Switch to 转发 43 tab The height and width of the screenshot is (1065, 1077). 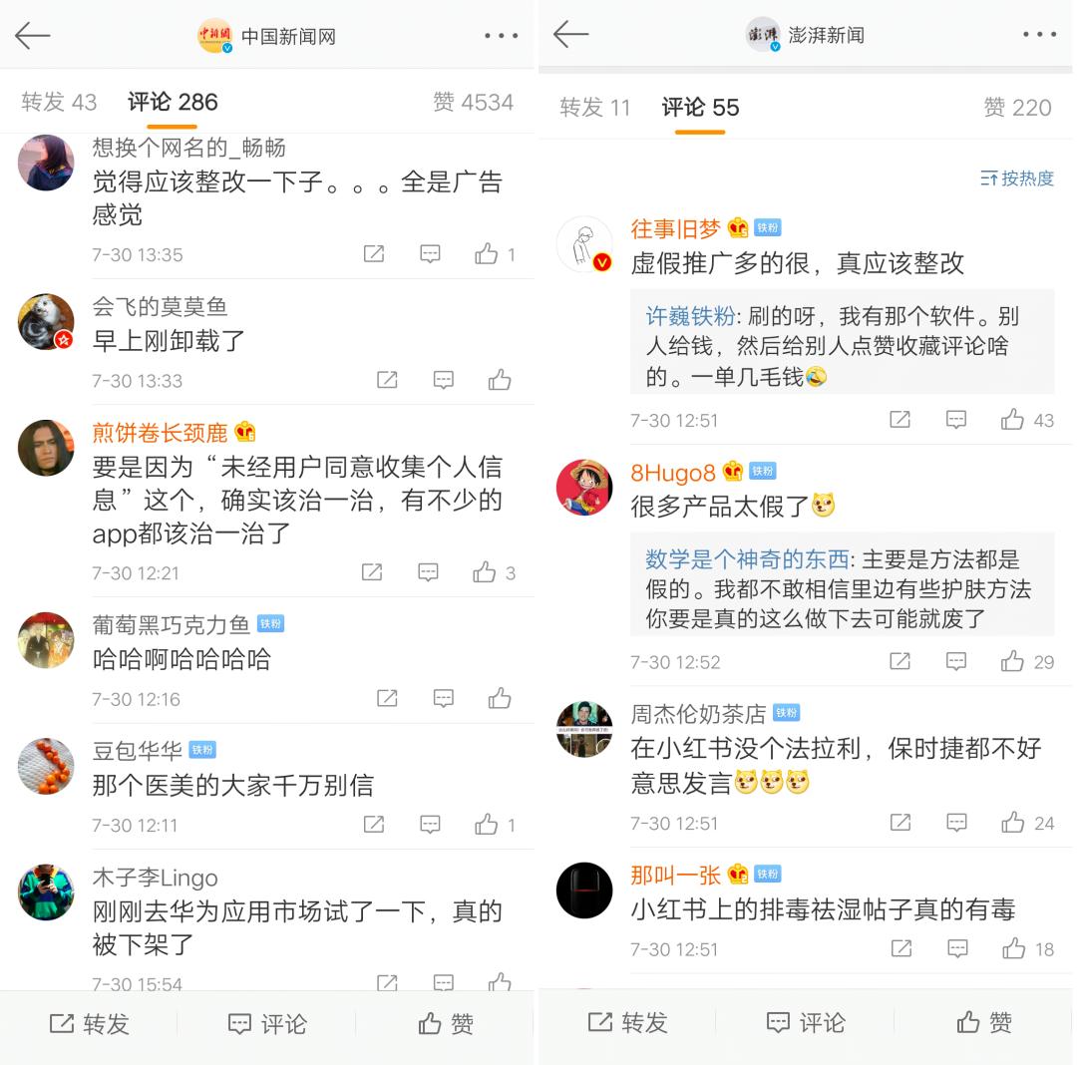point(59,103)
